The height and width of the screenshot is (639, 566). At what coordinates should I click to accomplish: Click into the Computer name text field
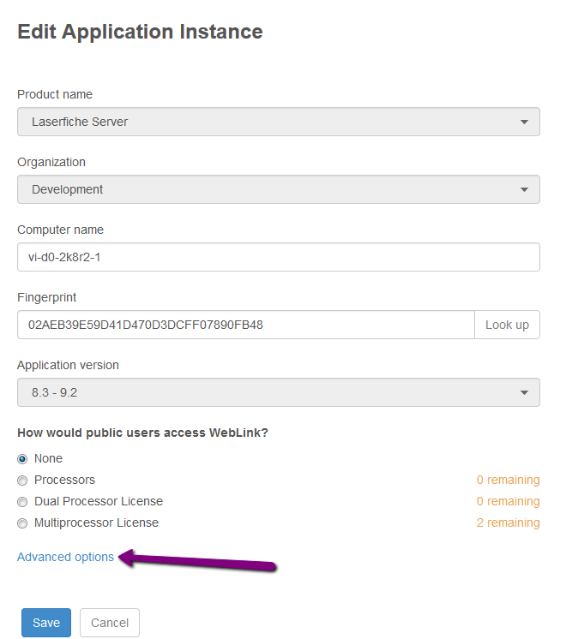(279, 257)
